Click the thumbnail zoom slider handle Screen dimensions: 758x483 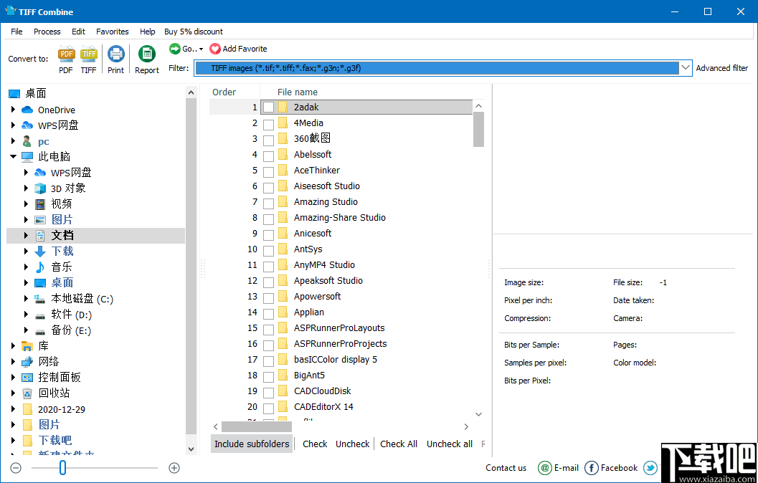coord(62,467)
